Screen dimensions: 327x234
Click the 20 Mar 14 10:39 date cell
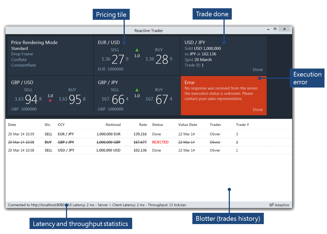(x=21, y=134)
